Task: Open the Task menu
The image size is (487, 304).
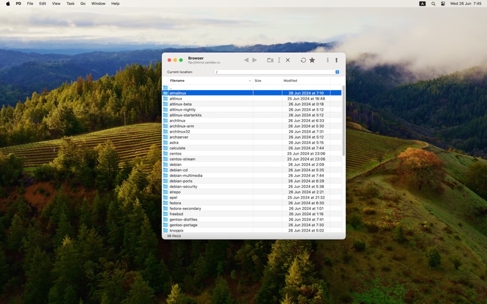Action: tap(71, 4)
